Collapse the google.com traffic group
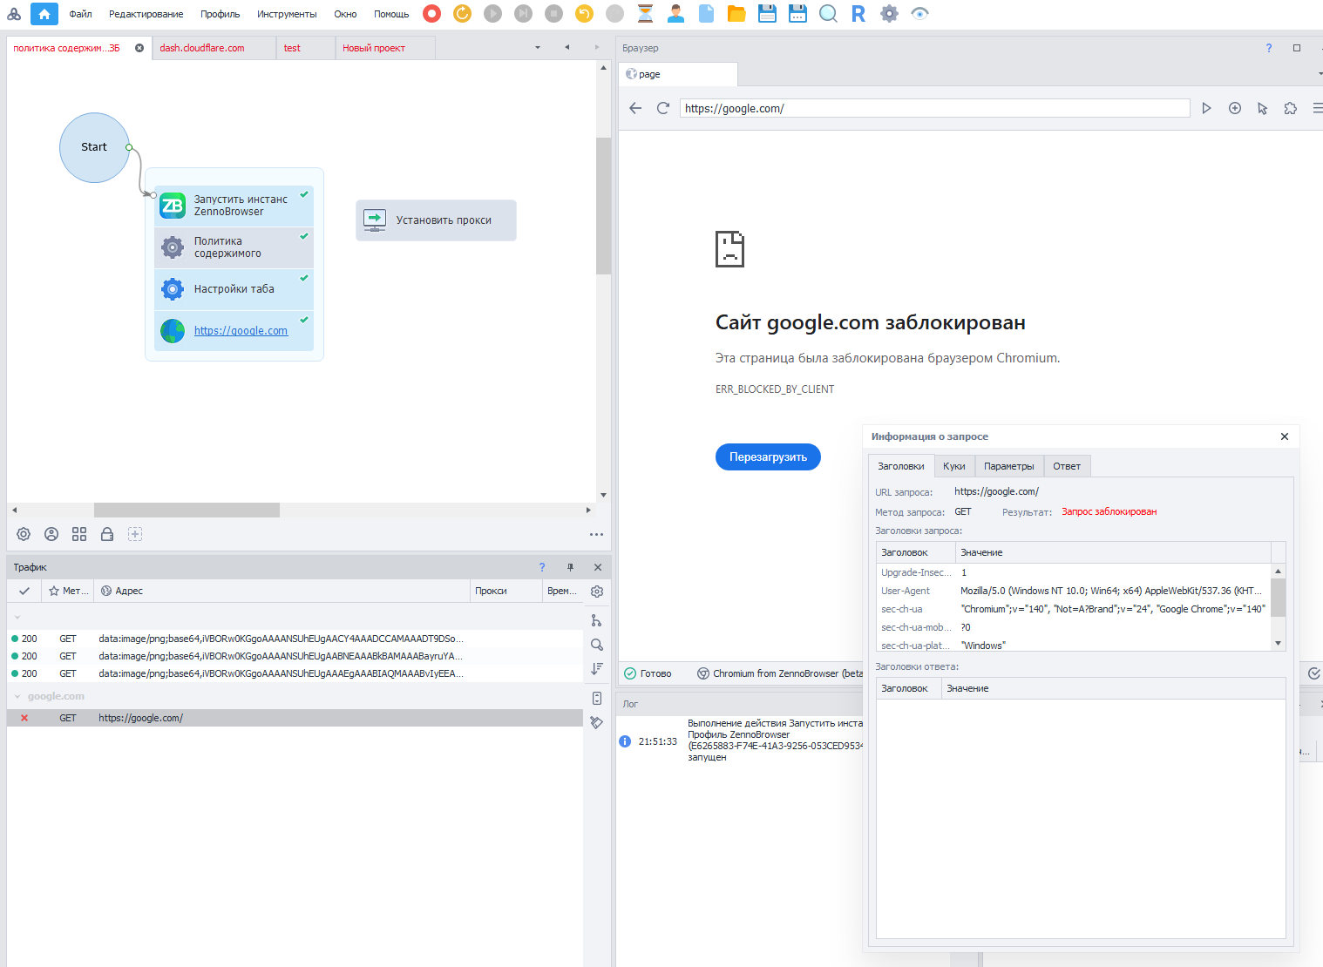1323x967 pixels. 17,697
